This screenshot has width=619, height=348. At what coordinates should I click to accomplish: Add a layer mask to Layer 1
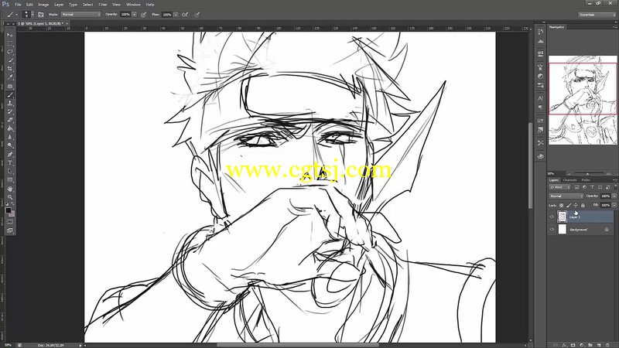click(573, 345)
